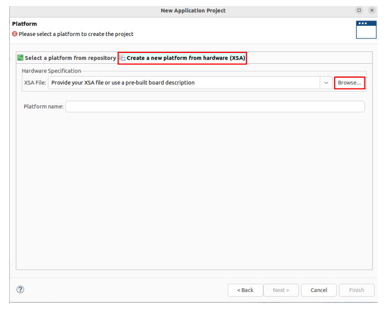Click the hardware platform icon on XSA tab
This screenshot has height=310, width=385.
[122, 58]
